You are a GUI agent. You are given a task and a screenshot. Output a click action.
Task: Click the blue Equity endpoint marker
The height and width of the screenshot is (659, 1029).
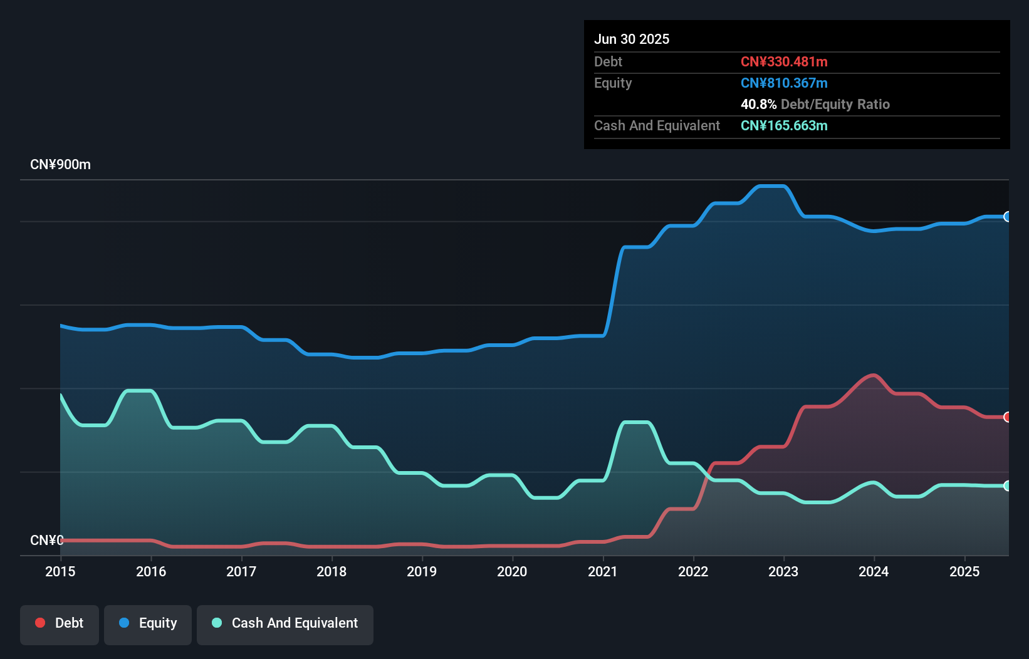(1007, 217)
